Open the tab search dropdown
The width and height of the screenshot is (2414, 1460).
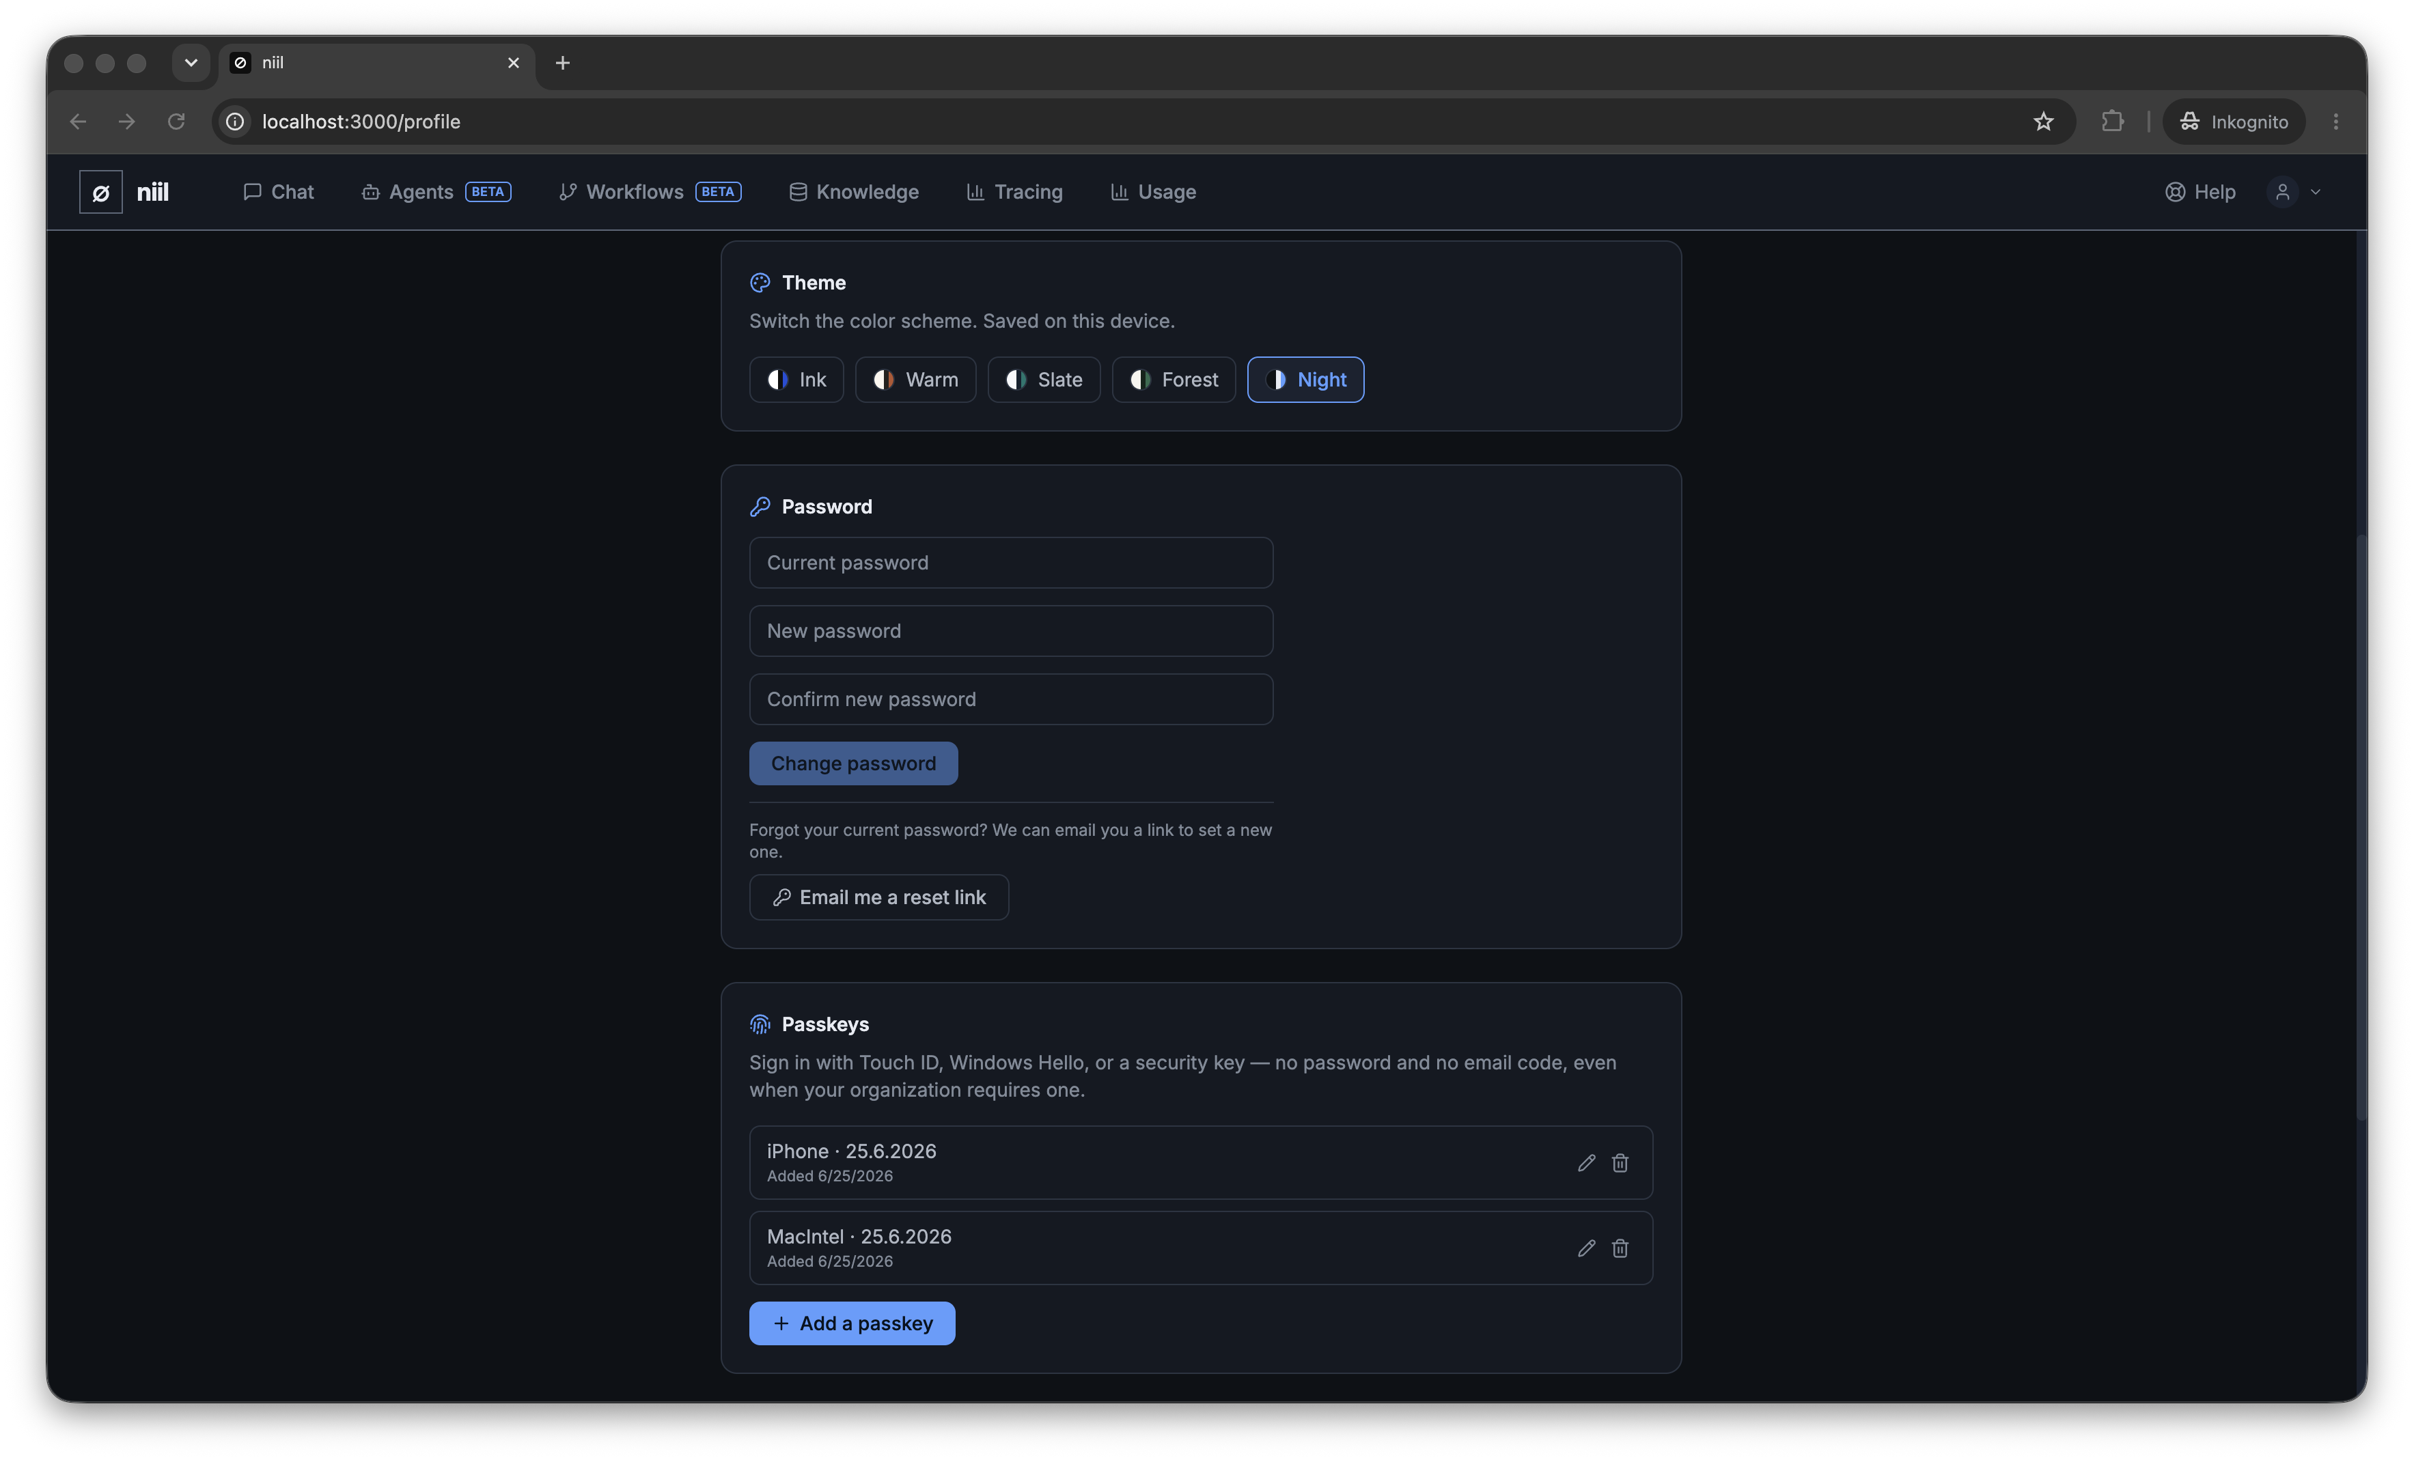[x=191, y=63]
